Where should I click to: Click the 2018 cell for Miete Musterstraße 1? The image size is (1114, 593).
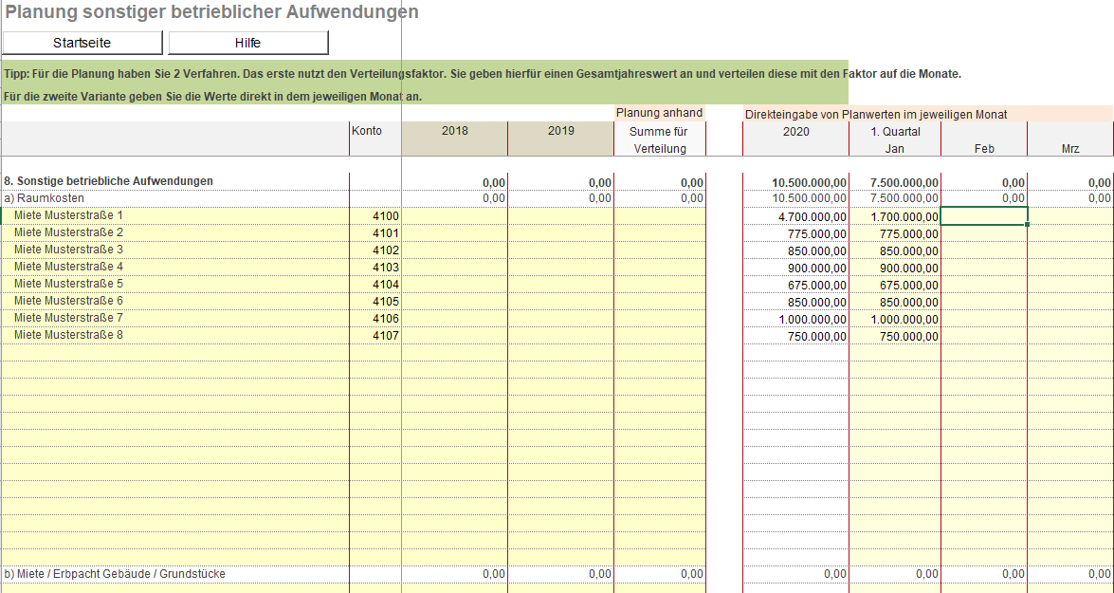click(455, 216)
